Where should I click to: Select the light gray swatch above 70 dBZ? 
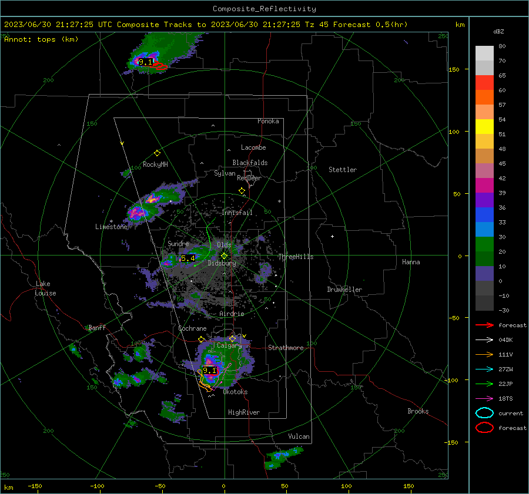coord(484,53)
